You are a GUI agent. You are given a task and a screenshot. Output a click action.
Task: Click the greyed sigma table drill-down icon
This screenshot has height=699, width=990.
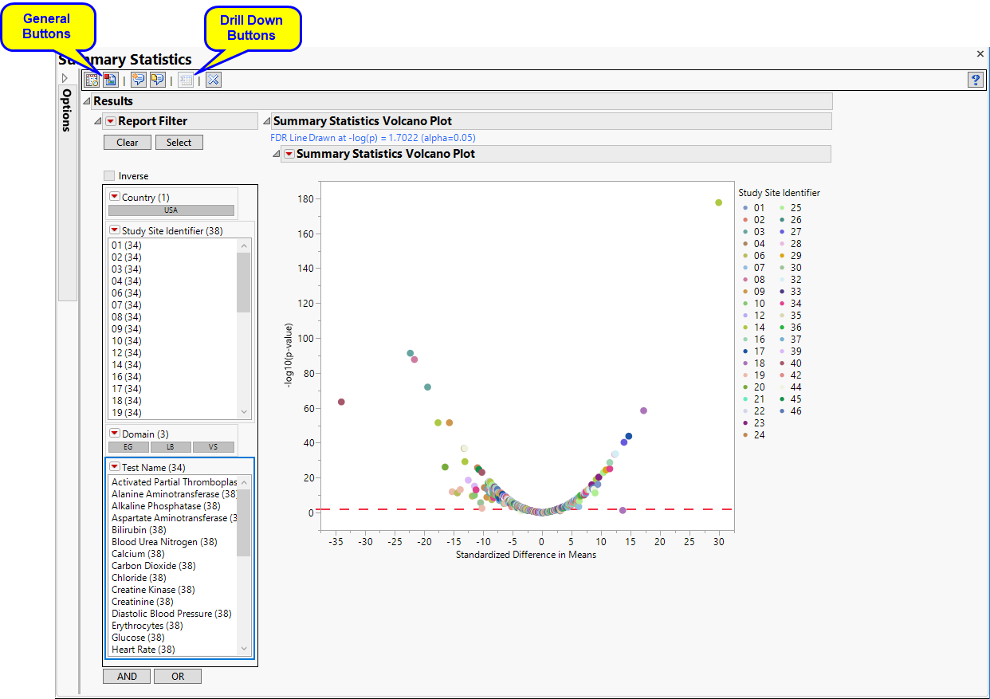(186, 80)
